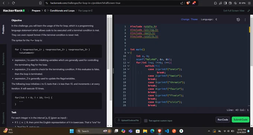Toggle the Brave VPN button
The height and width of the screenshot is (135, 253).
click(242, 3)
